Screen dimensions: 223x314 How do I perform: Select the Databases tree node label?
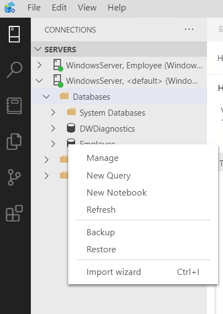[91, 97]
